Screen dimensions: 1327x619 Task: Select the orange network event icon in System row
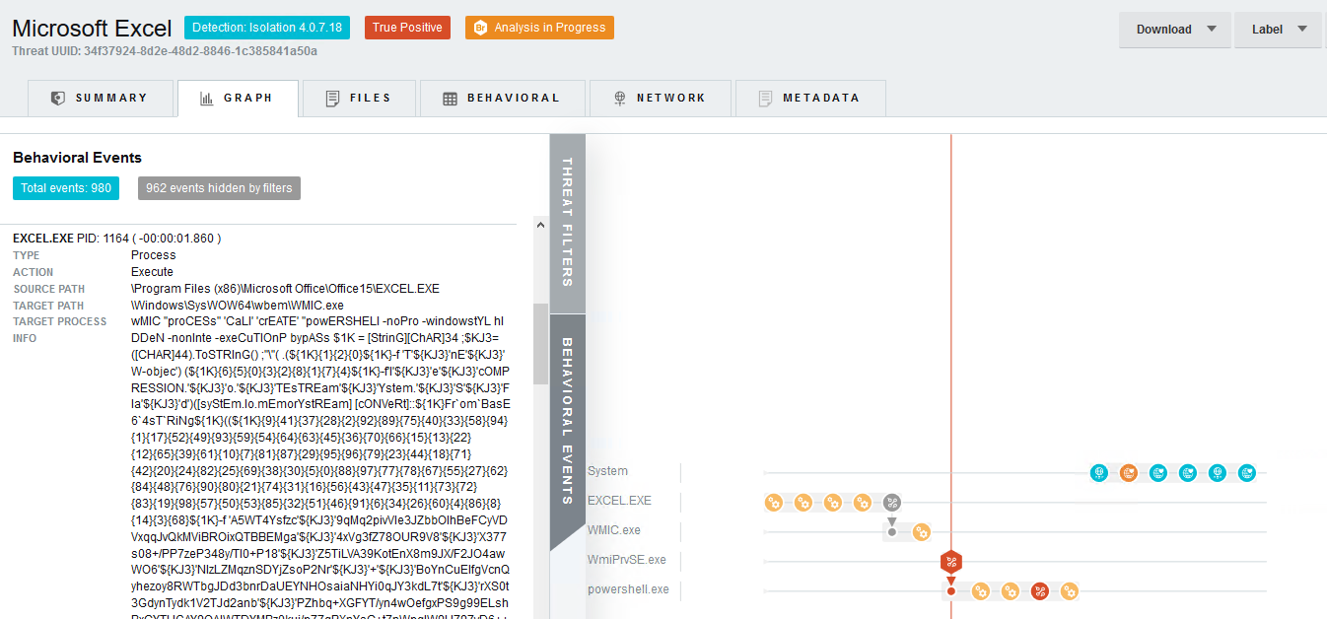[x=1129, y=473]
